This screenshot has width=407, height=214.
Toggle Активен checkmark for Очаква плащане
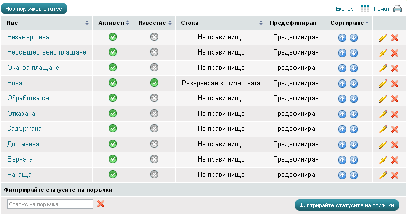[113, 67]
